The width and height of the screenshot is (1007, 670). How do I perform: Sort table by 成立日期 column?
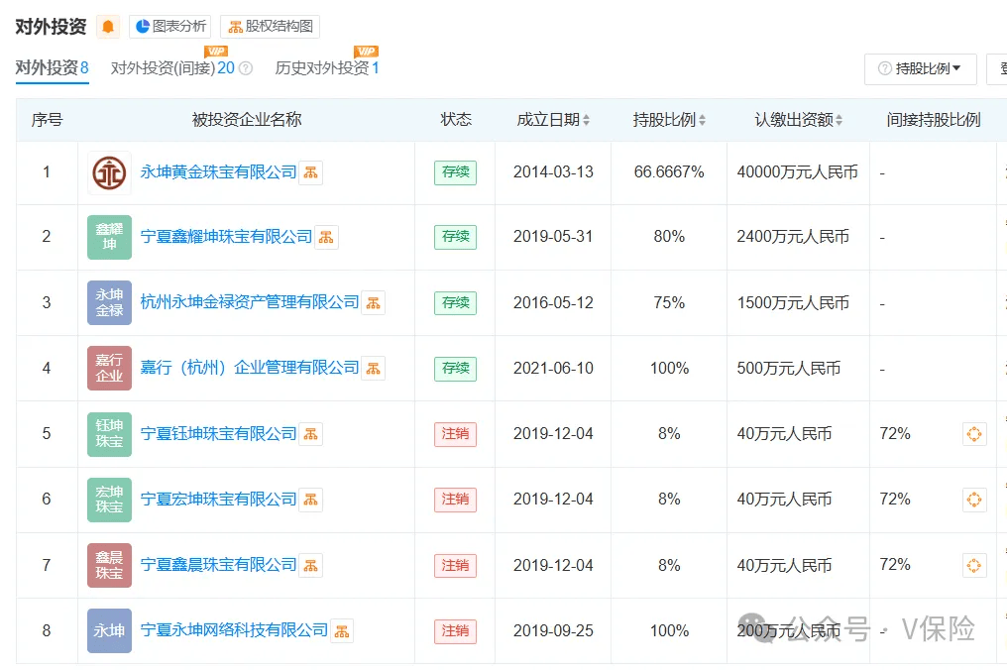552,120
